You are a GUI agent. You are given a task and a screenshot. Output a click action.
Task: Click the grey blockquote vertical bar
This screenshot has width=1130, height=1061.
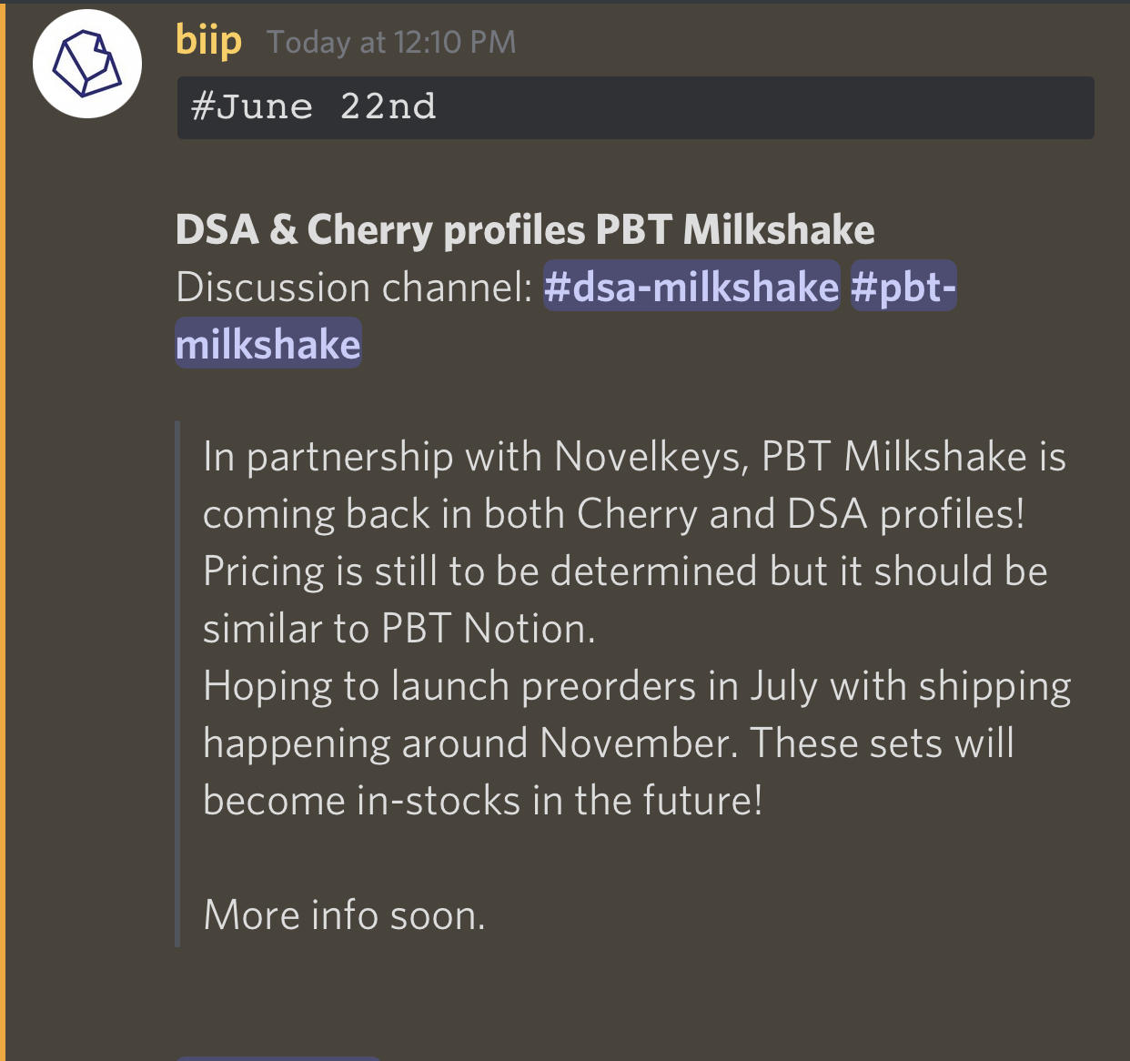(x=177, y=682)
